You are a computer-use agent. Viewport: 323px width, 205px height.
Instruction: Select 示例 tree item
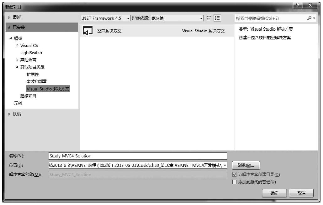tap(18, 103)
